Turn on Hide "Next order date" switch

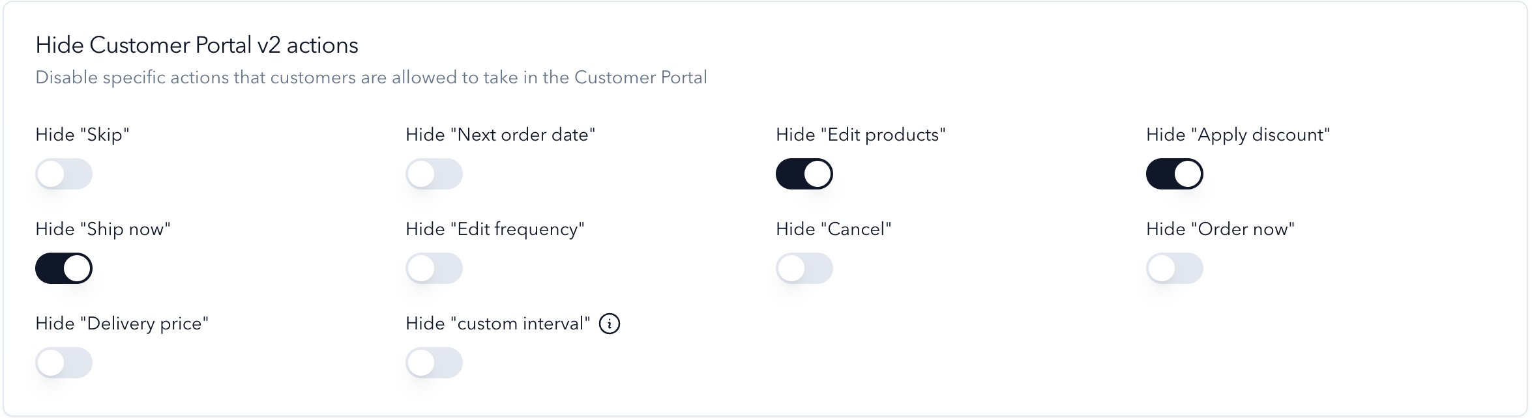click(434, 174)
